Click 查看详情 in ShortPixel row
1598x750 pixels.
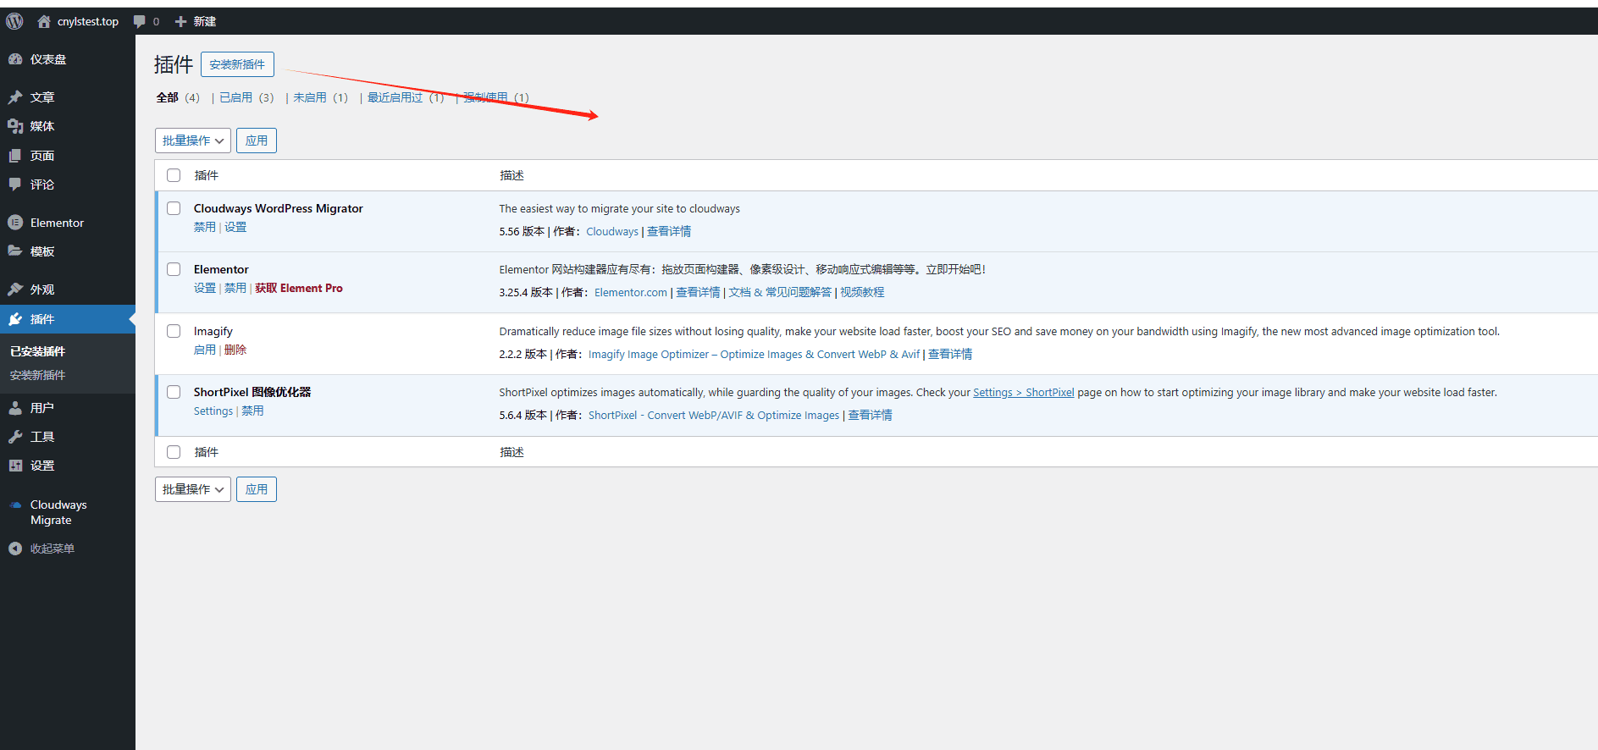point(871,415)
